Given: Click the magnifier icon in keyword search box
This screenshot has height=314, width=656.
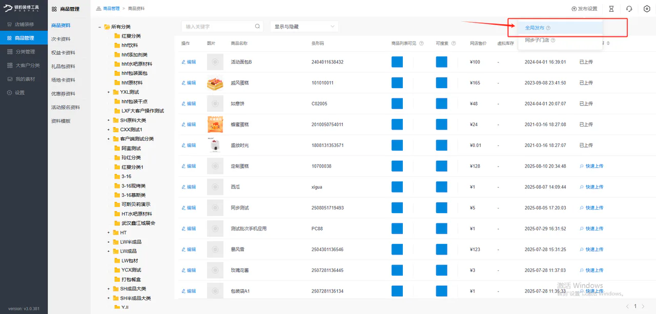Looking at the screenshot, I should point(258,26).
